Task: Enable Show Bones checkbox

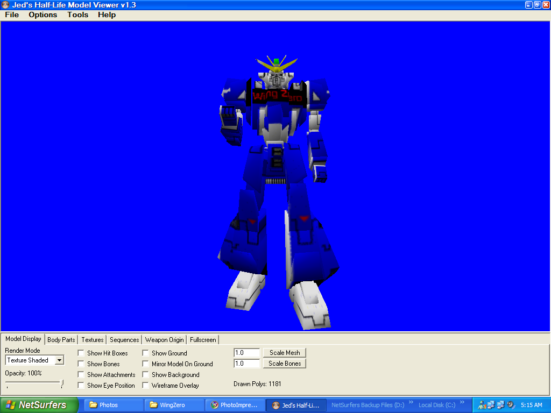Action: (x=81, y=364)
